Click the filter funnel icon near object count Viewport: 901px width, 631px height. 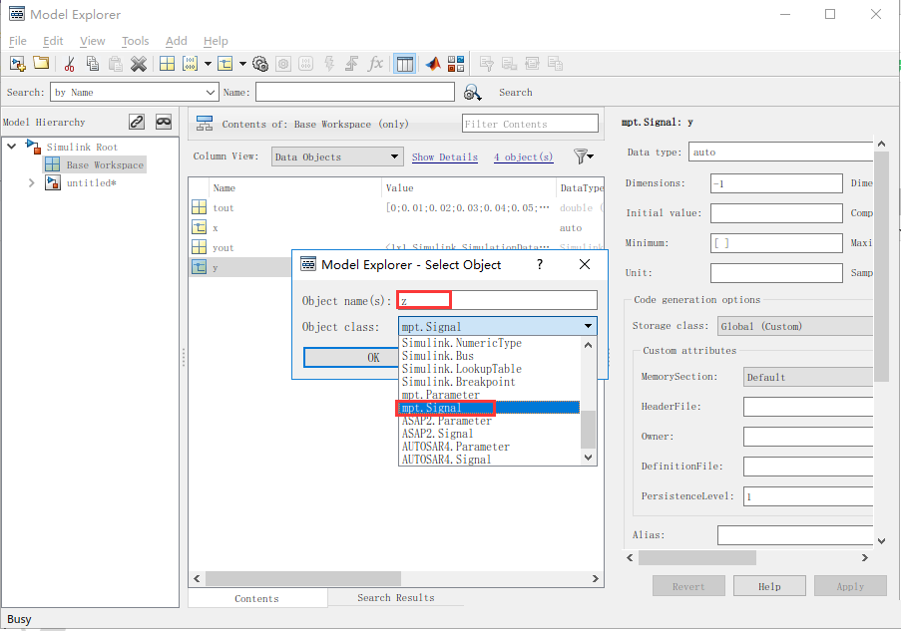click(584, 157)
